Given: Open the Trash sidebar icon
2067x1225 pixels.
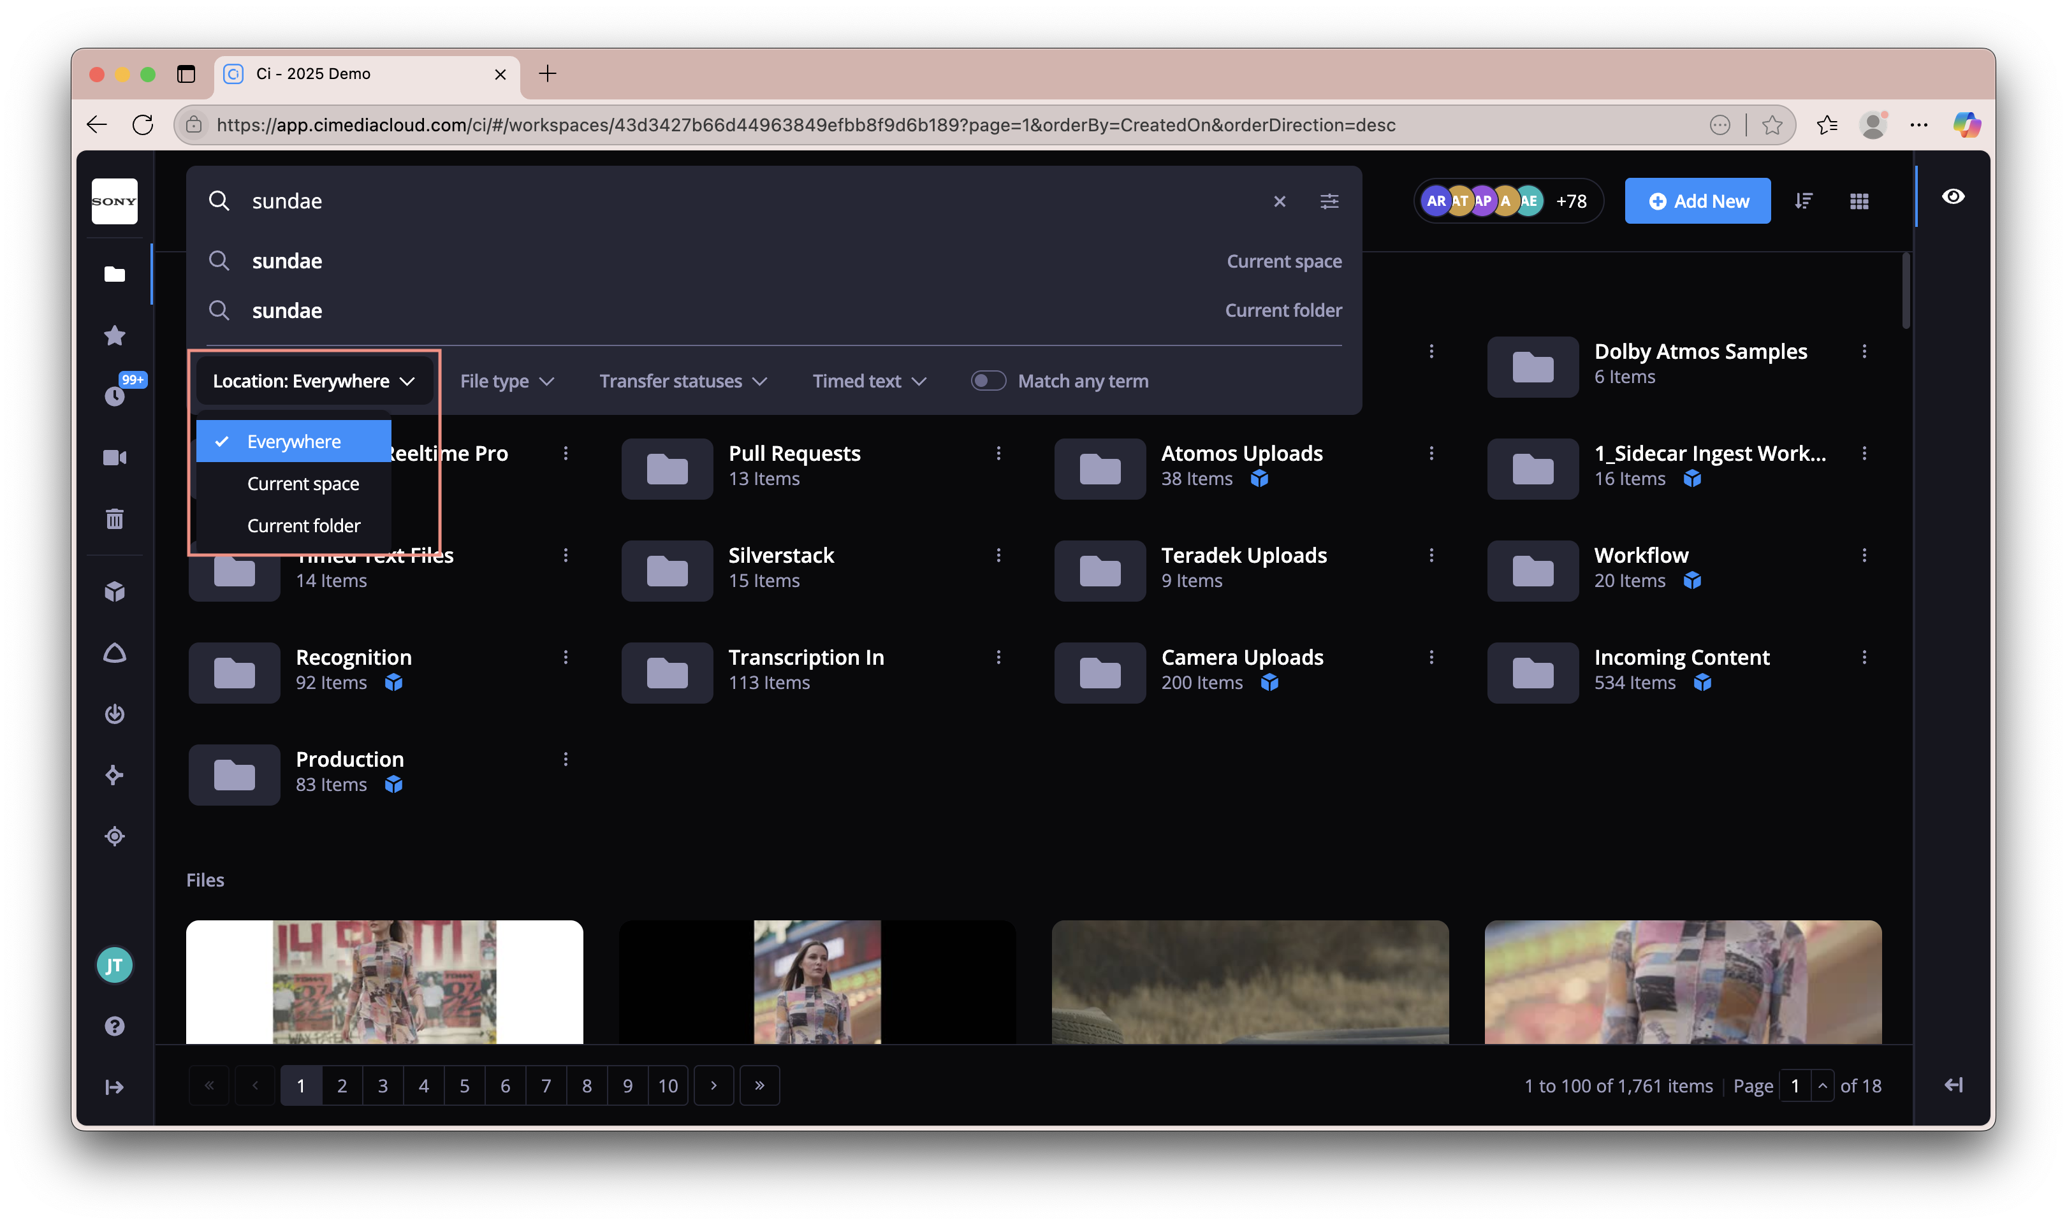Looking at the screenshot, I should [115, 518].
